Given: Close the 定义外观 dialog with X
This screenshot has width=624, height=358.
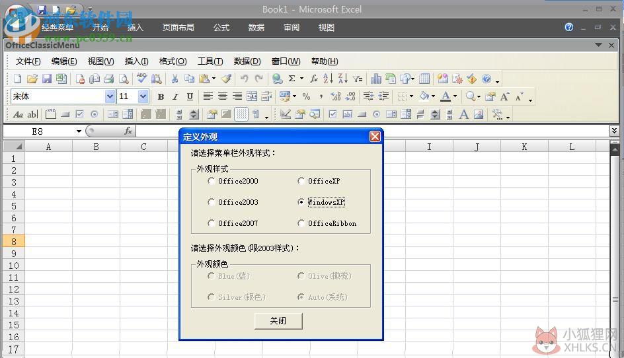Looking at the screenshot, I should click(x=375, y=137).
